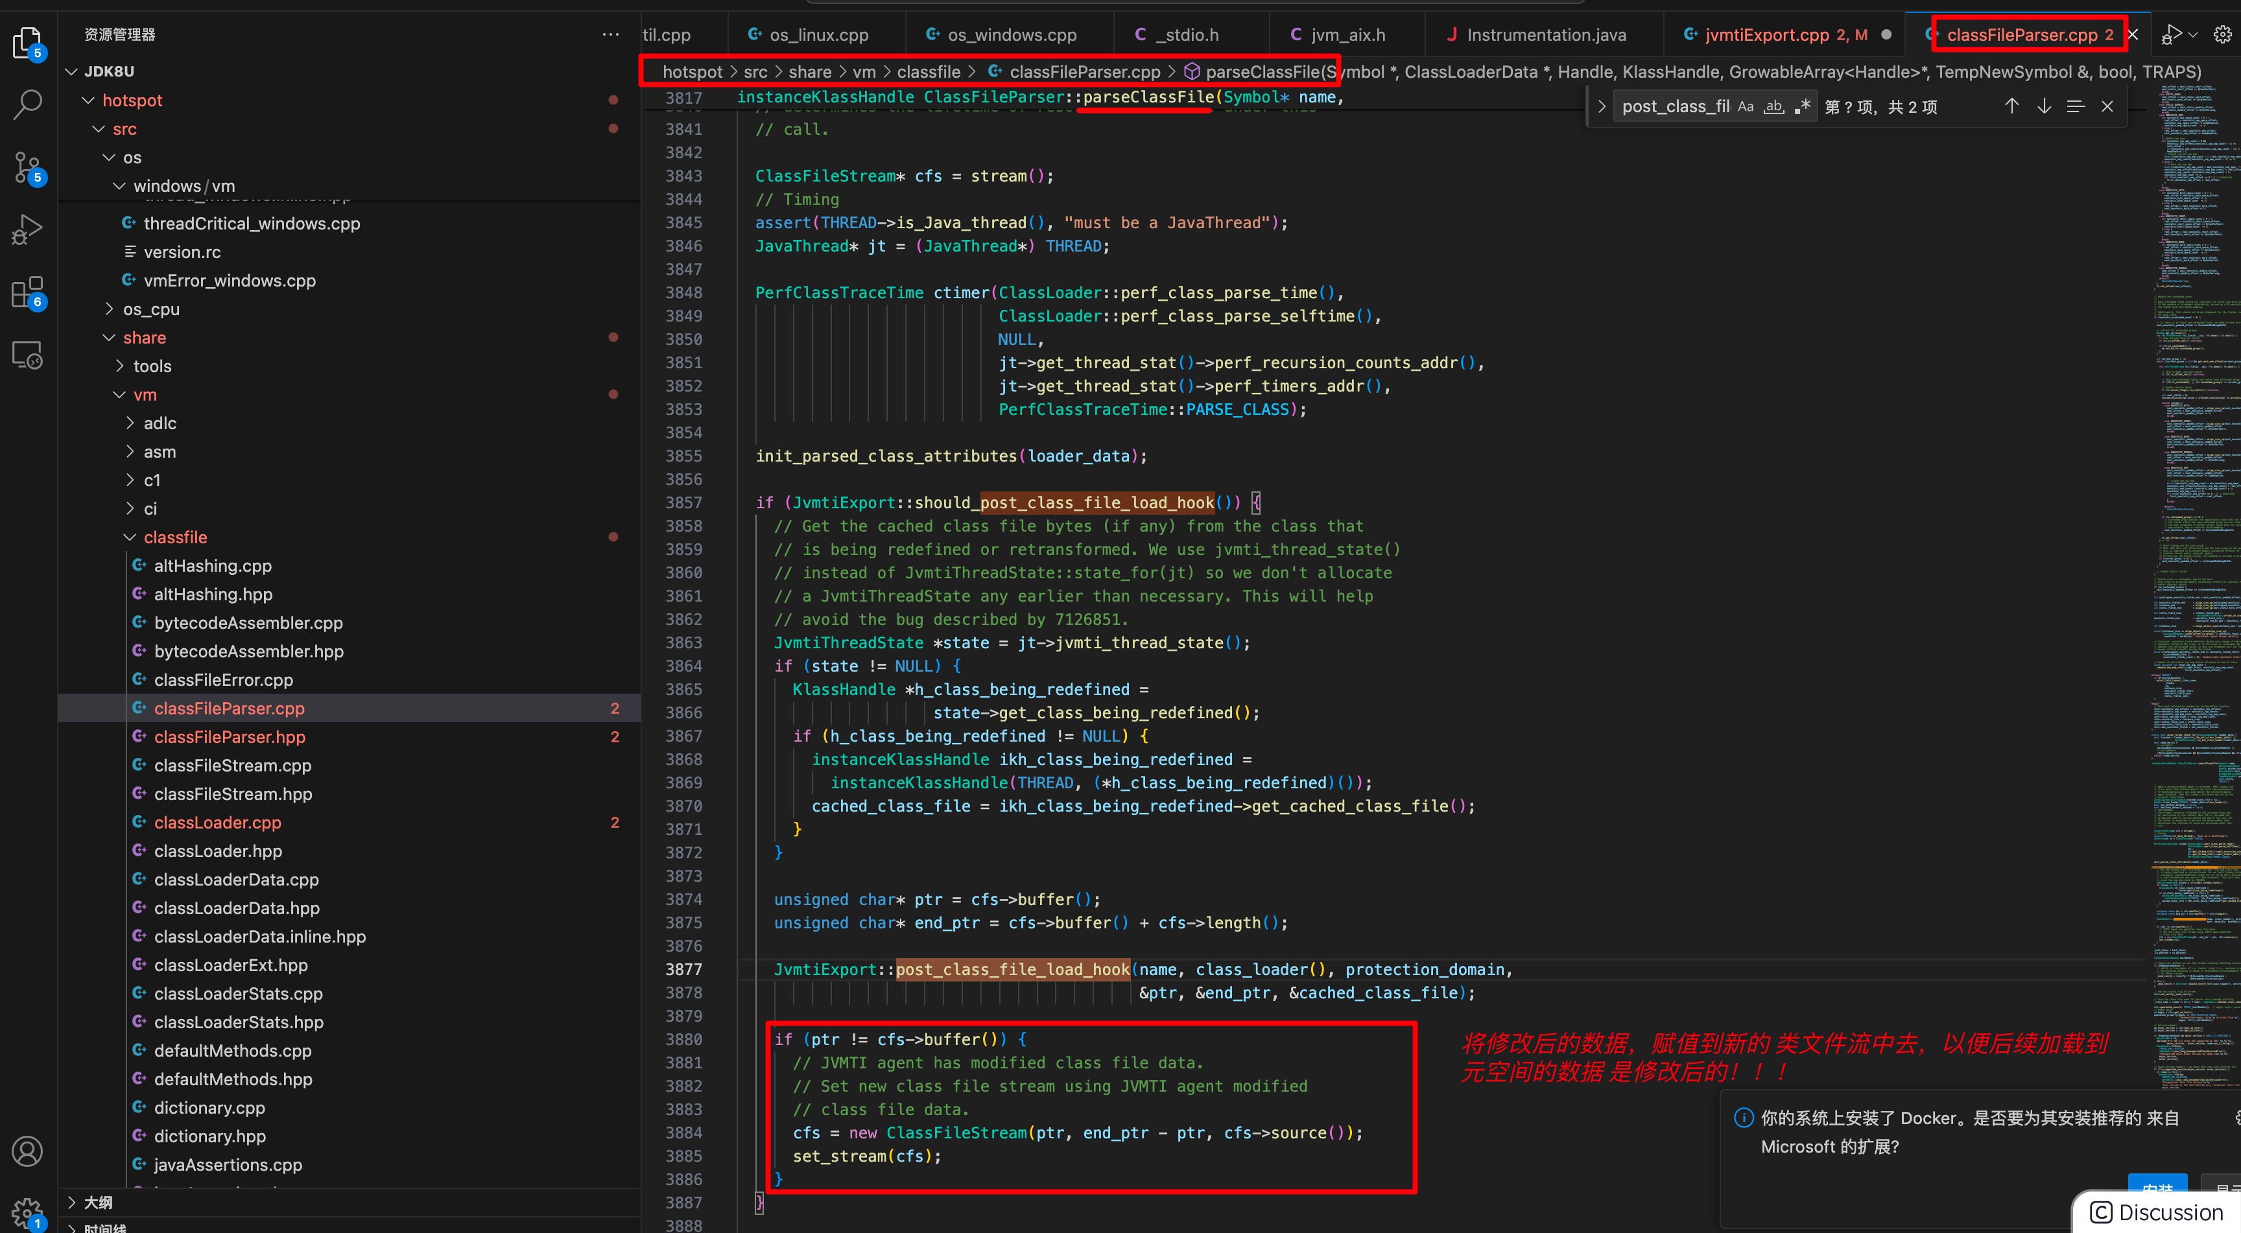Image resolution: width=2241 pixels, height=1233 pixels.
Task: Expand the replace field in find widget
Action: click(x=1601, y=106)
